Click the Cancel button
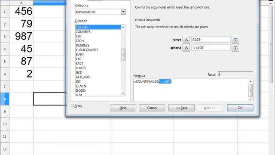 pos(152,108)
